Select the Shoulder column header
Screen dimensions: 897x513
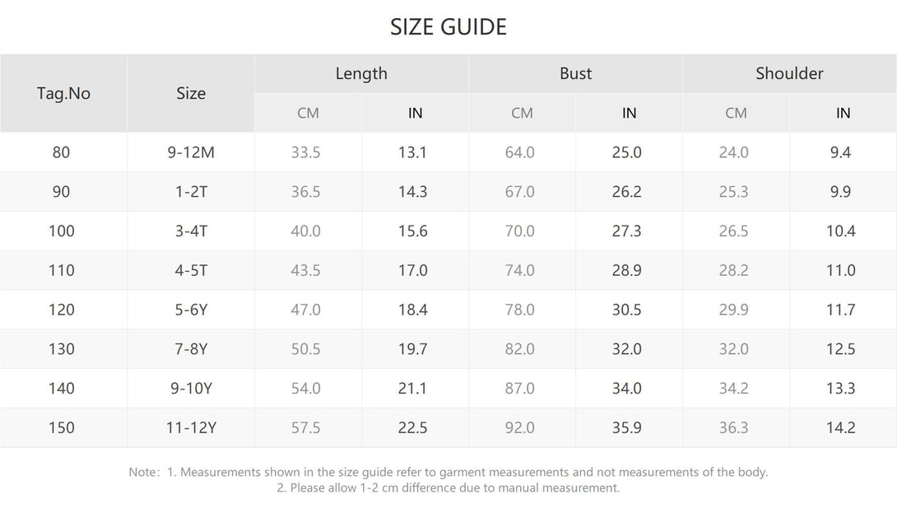click(789, 73)
